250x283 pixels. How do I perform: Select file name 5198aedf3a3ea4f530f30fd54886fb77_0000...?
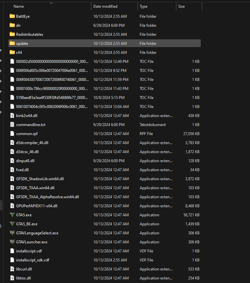coord(52,98)
